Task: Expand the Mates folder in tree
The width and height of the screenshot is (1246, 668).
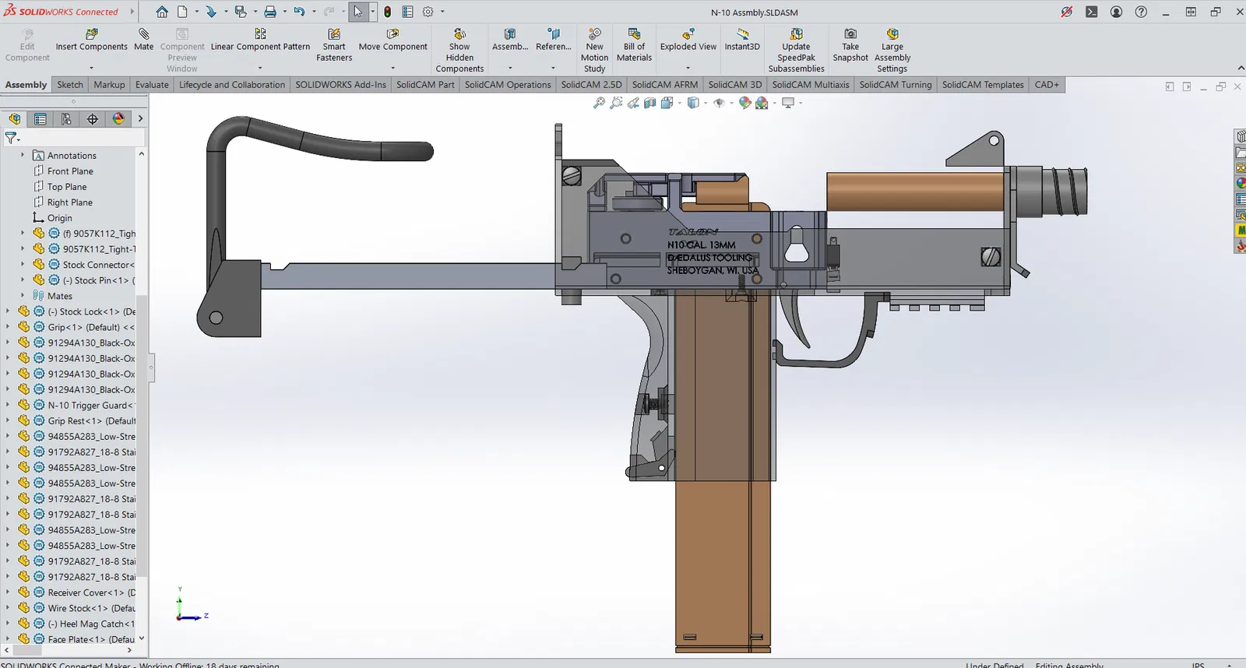Action: pos(23,296)
